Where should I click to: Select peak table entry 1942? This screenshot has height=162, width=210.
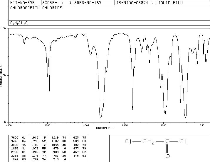pos(15,159)
